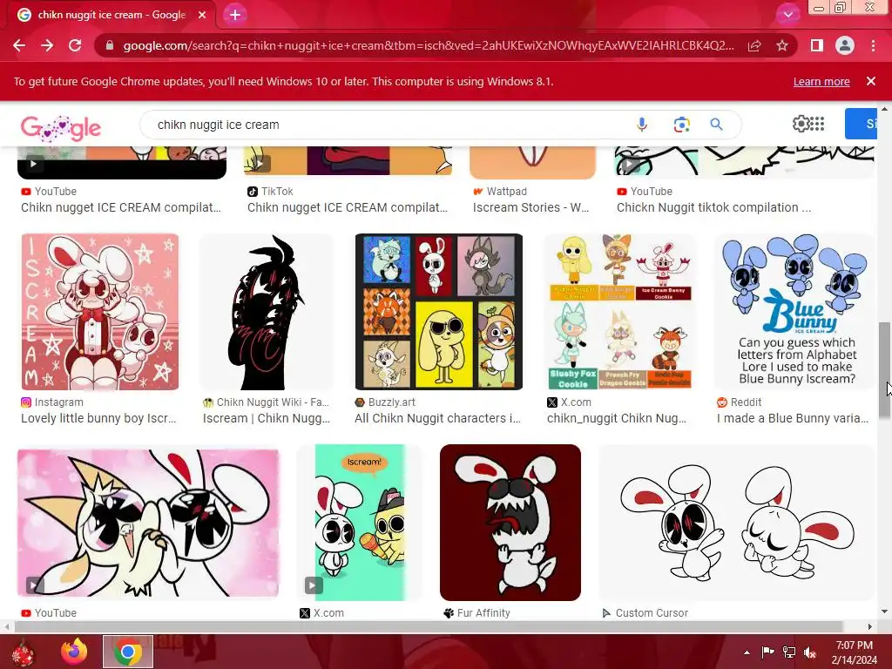
Task: Click the Fur Affinity source label
Action: 483,612
